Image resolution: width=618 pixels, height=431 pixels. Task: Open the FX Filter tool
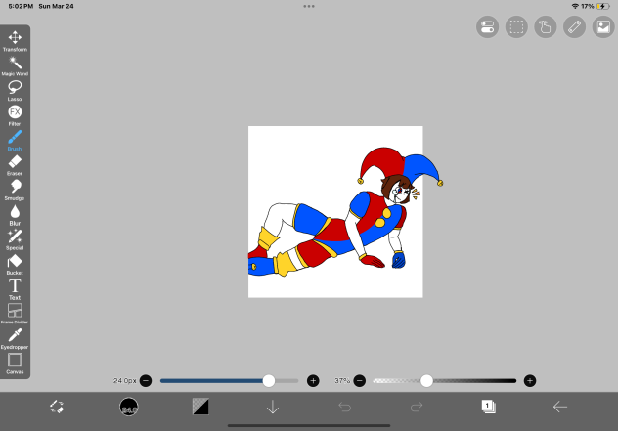(15, 115)
